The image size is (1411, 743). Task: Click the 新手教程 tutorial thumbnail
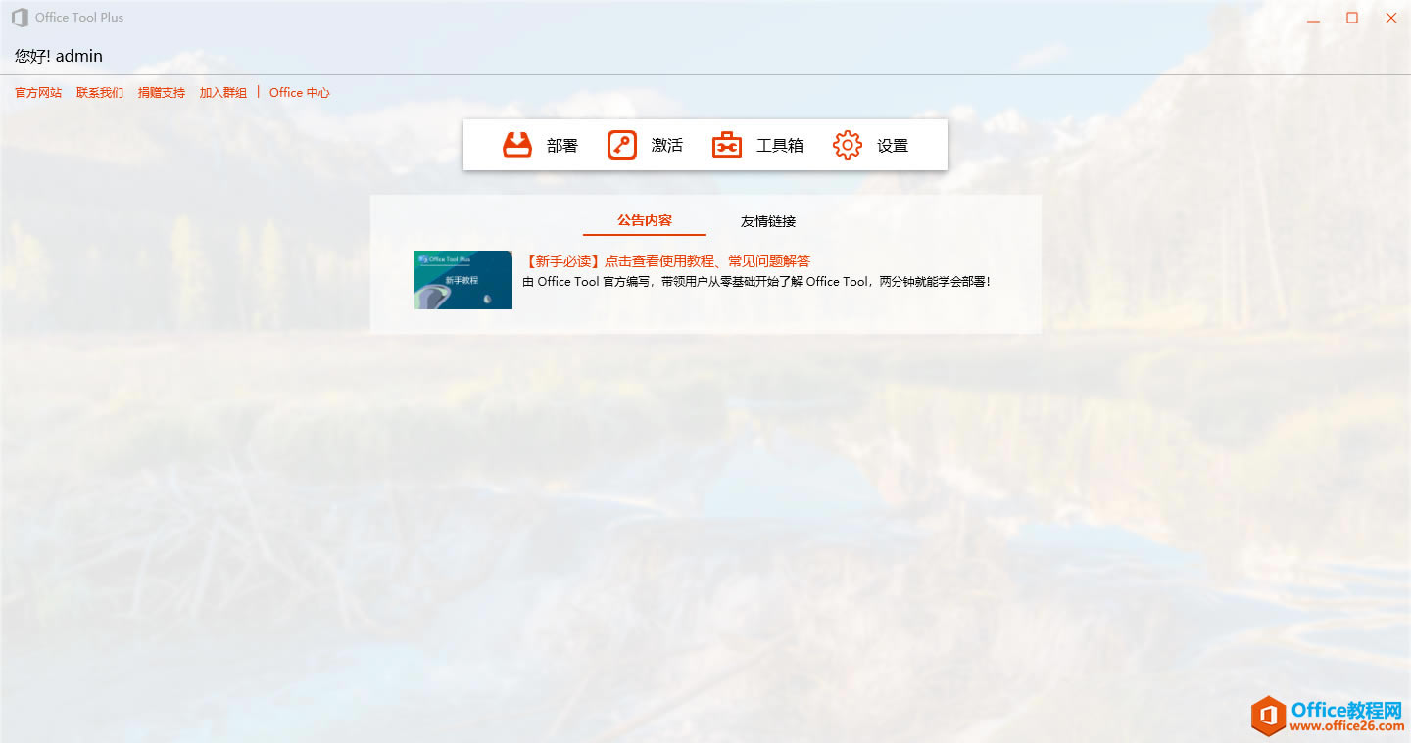click(462, 279)
